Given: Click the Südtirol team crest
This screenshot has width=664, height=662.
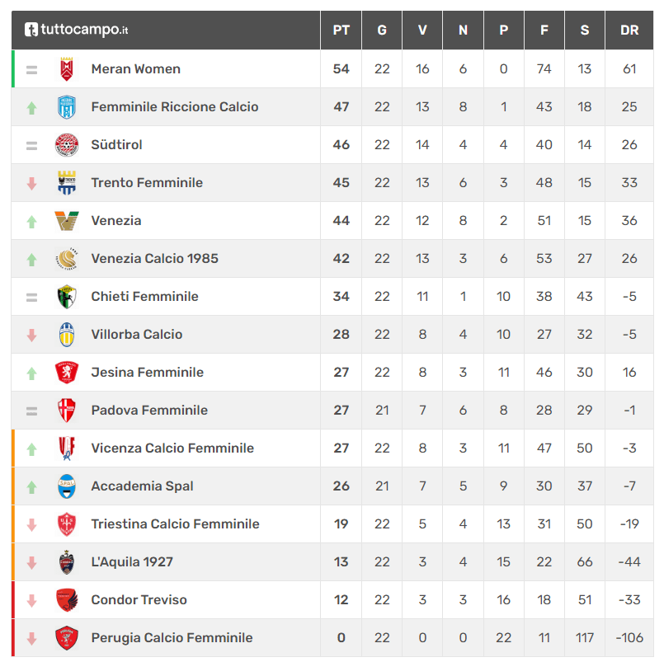Looking at the screenshot, I should 67,145.
